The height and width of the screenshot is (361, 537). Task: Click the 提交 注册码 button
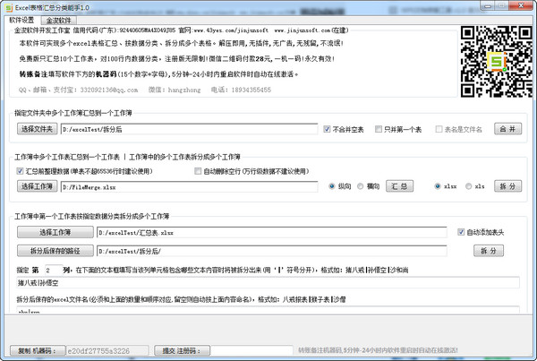click(x=182, y=351)
